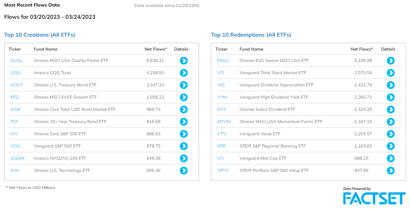Image resolution: width=410 pixels, height=209 pixels.
Task: Open the QUAL ticker link
Action: [x=17, y=61]
